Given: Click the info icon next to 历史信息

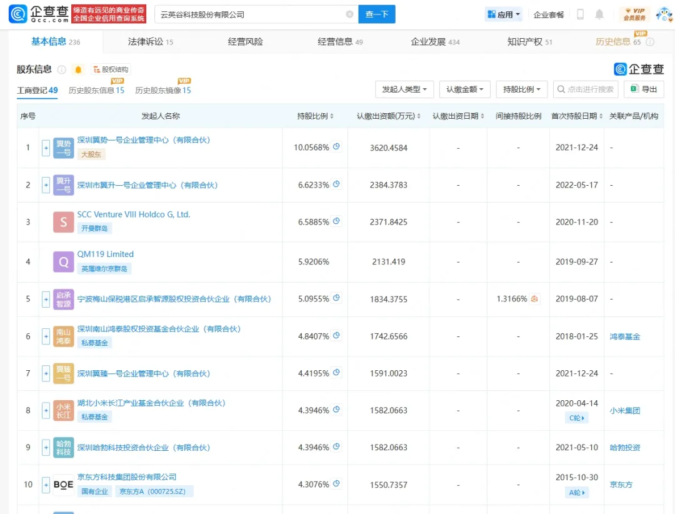Looking at the screenshot, I should point(650,42).
